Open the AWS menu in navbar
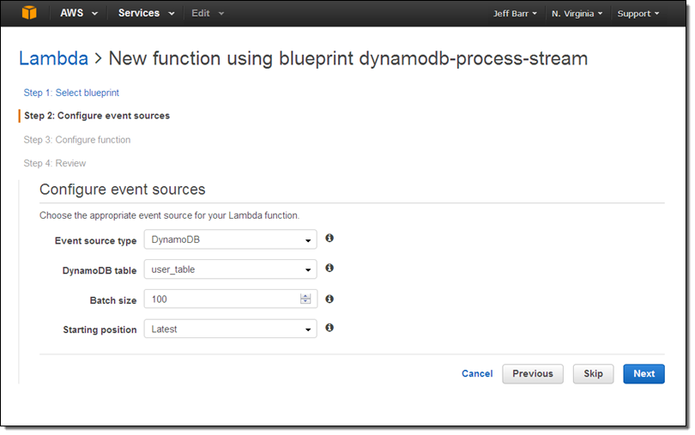The height and width of the screenshot is (435, 695). (79, 14)
